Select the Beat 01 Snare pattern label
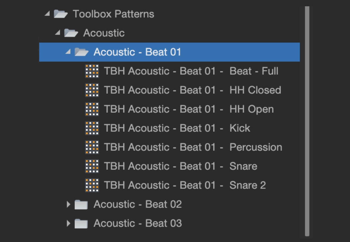This screenshot has width=350, height=242. pyautogui.click(x=180, y=166)
